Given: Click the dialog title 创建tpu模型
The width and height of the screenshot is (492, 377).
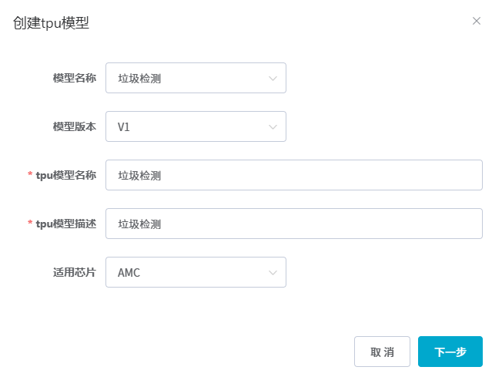Looking at the screenshot, I should pyautogui.click(x=52, y=22).
